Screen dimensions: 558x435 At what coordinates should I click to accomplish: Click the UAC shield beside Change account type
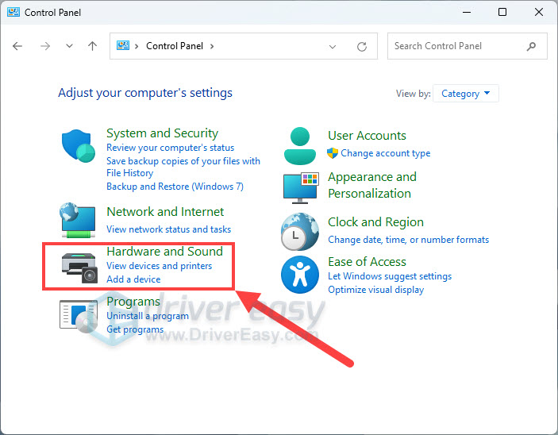[333, 153]
